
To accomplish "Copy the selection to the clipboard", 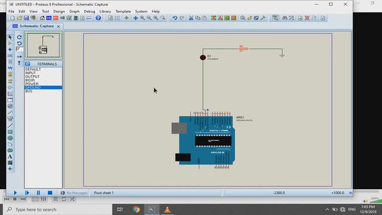I will pyautogui.click(x=198, y=18).
